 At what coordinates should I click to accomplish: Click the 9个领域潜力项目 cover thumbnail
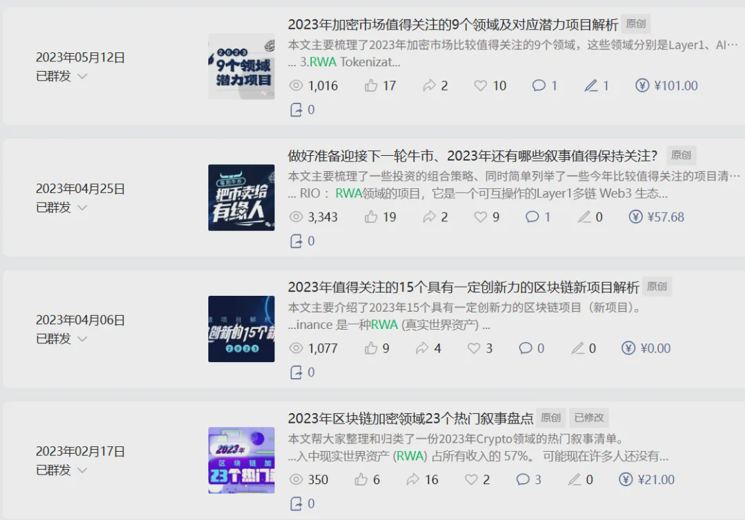(x=241, y=66)
